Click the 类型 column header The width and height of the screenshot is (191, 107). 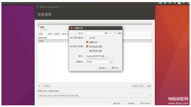50,34
